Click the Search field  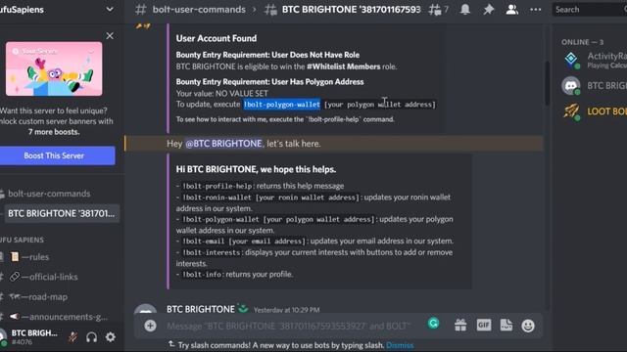pos(589,9)
